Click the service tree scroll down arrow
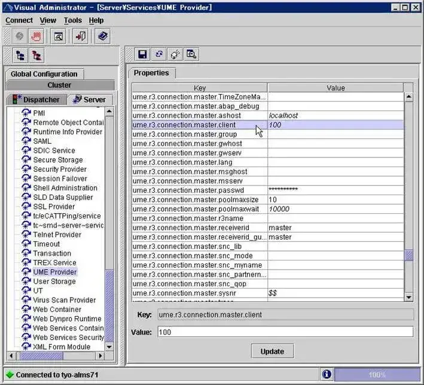The image size is (424, 385). (x=109, y=347)
